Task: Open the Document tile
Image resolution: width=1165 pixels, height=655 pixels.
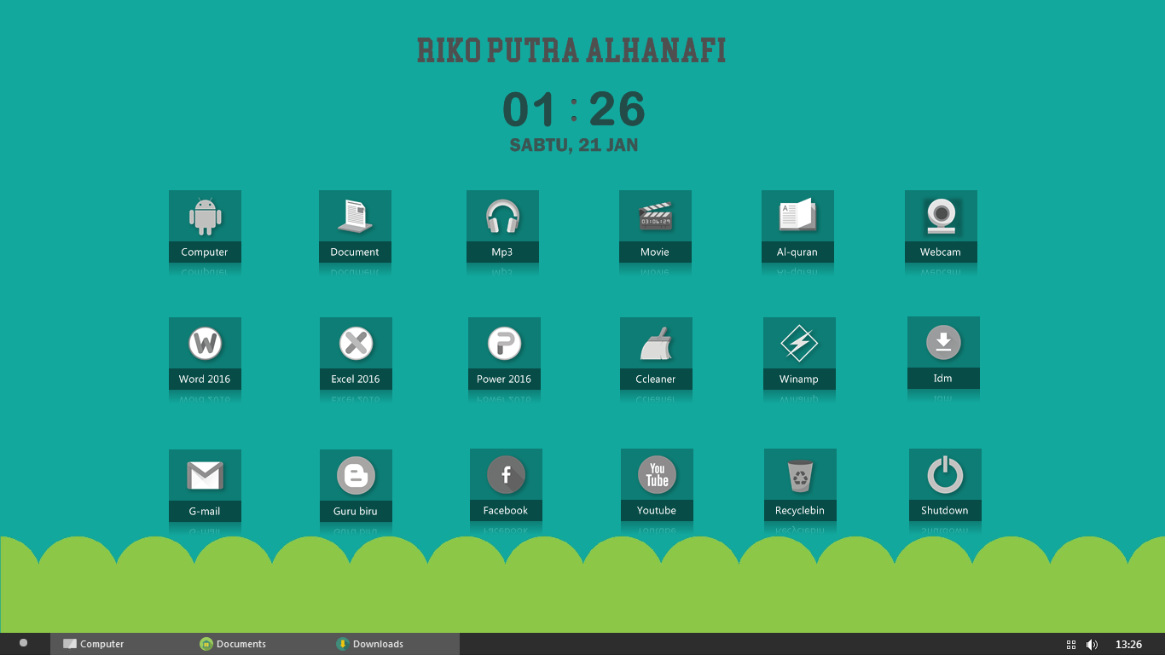Action: click(x=355, y=226)
